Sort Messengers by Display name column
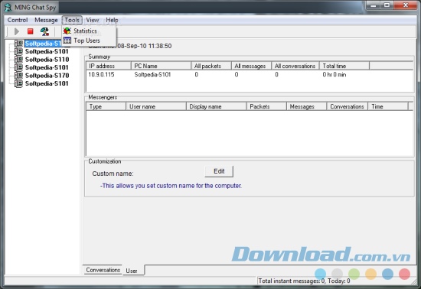421x289 pixels. 217,106
